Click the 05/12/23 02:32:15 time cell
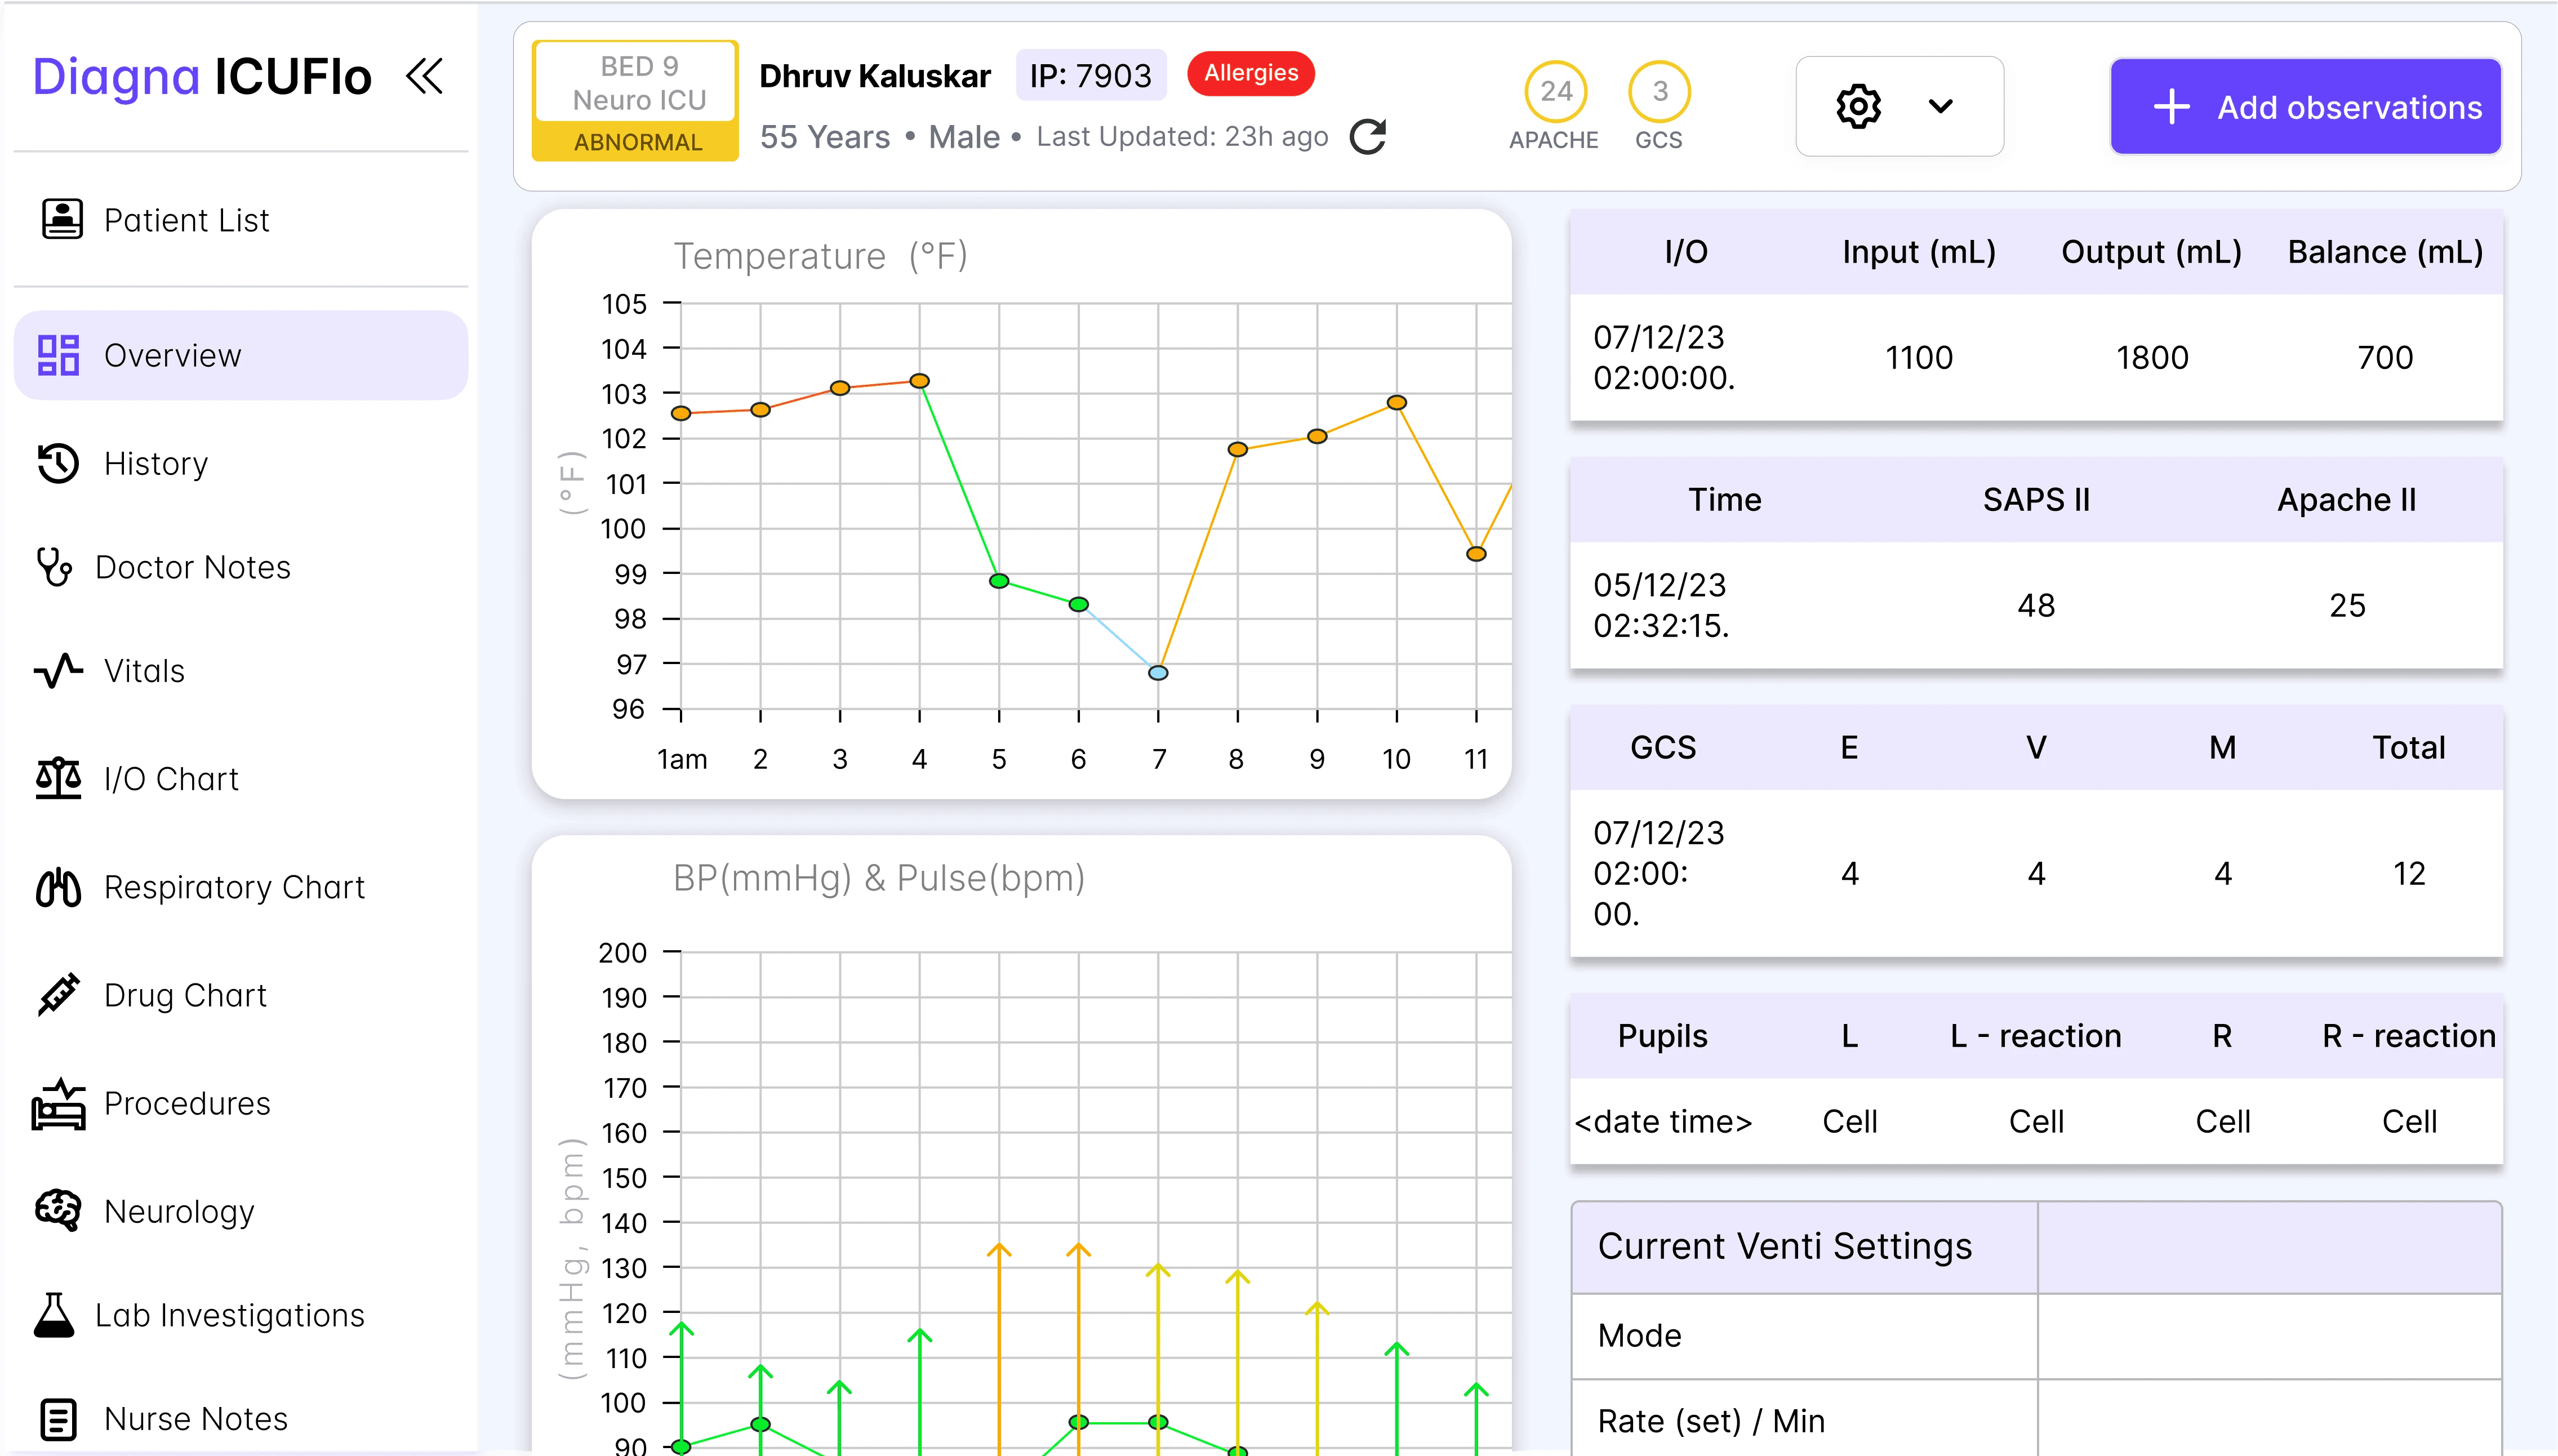Viewport: 2558px width, 1456px height. point(1661,605)
